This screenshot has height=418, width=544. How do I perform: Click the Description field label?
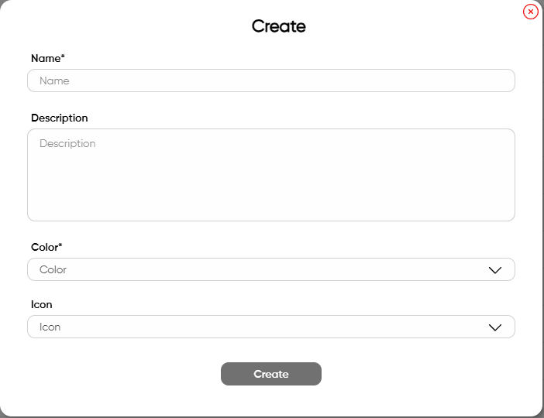[x=60, y=118]
